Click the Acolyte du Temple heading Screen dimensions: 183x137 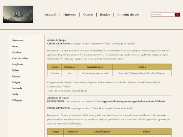(x=57, y=40)
